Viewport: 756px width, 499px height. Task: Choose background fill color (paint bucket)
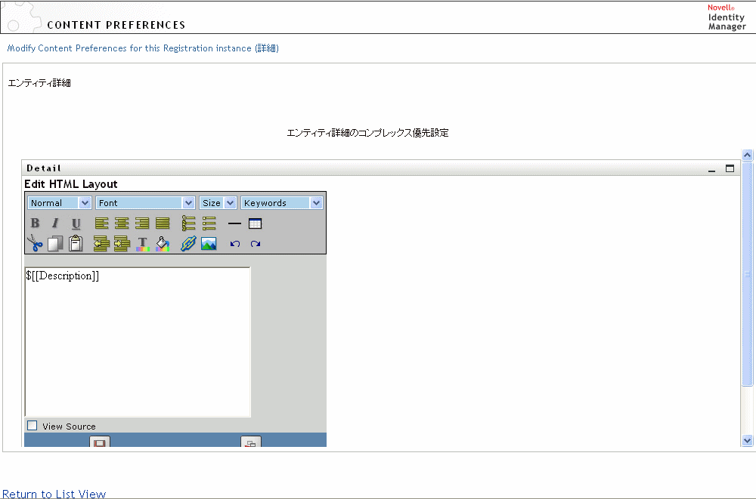coord(163,244)
